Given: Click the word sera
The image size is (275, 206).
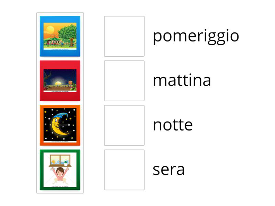Looking at the screenshot, I should 168,170.
